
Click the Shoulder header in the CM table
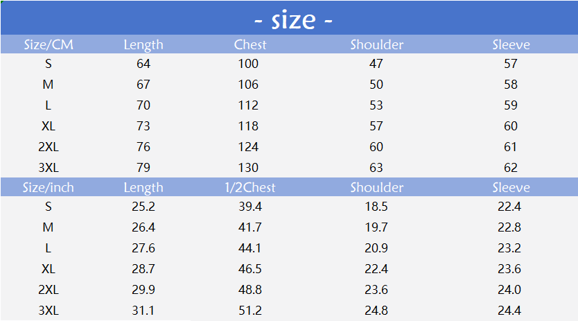[377, 44]
